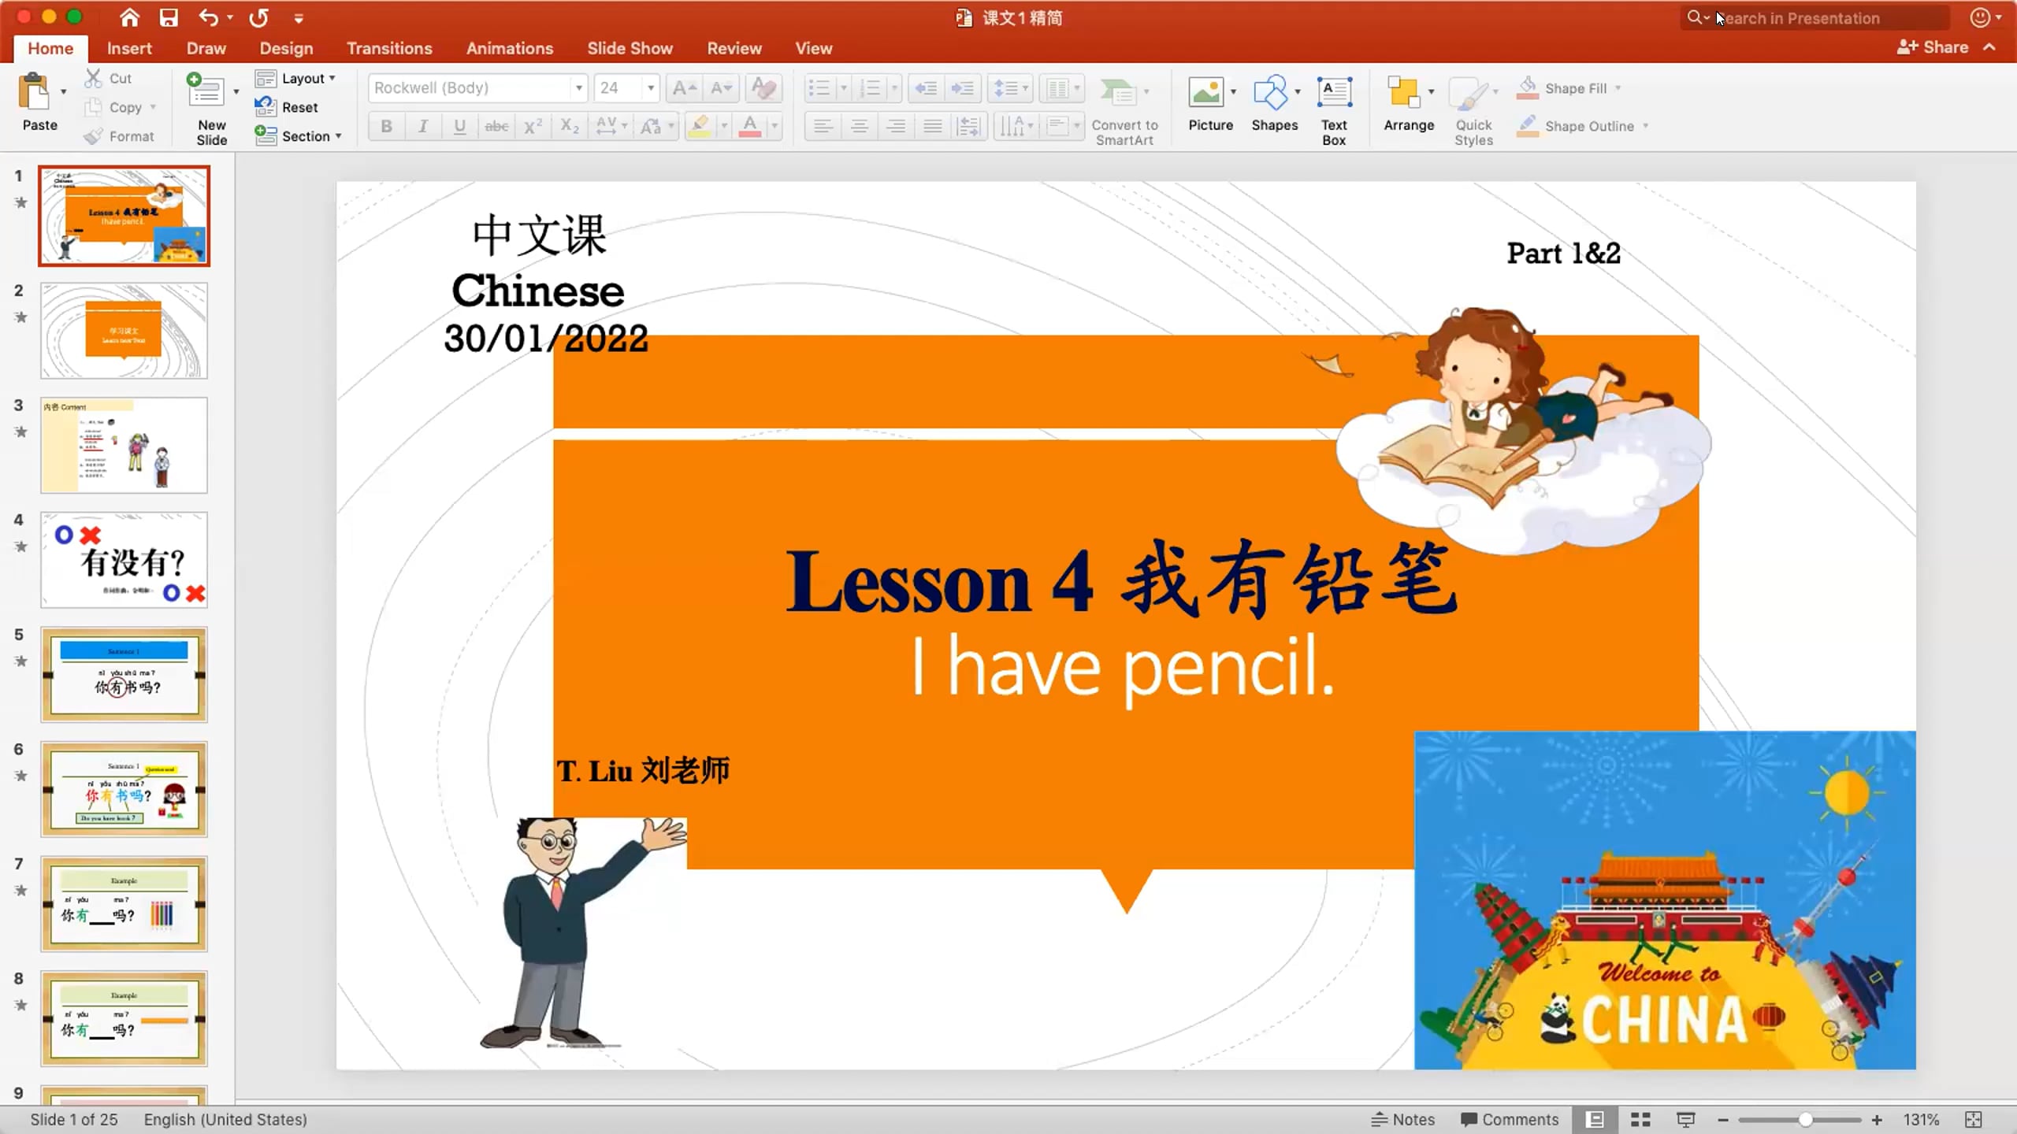Increase the list indent level
Image resolution: width=2017 pixels, height=1134 pixels.
coord(963,88)
